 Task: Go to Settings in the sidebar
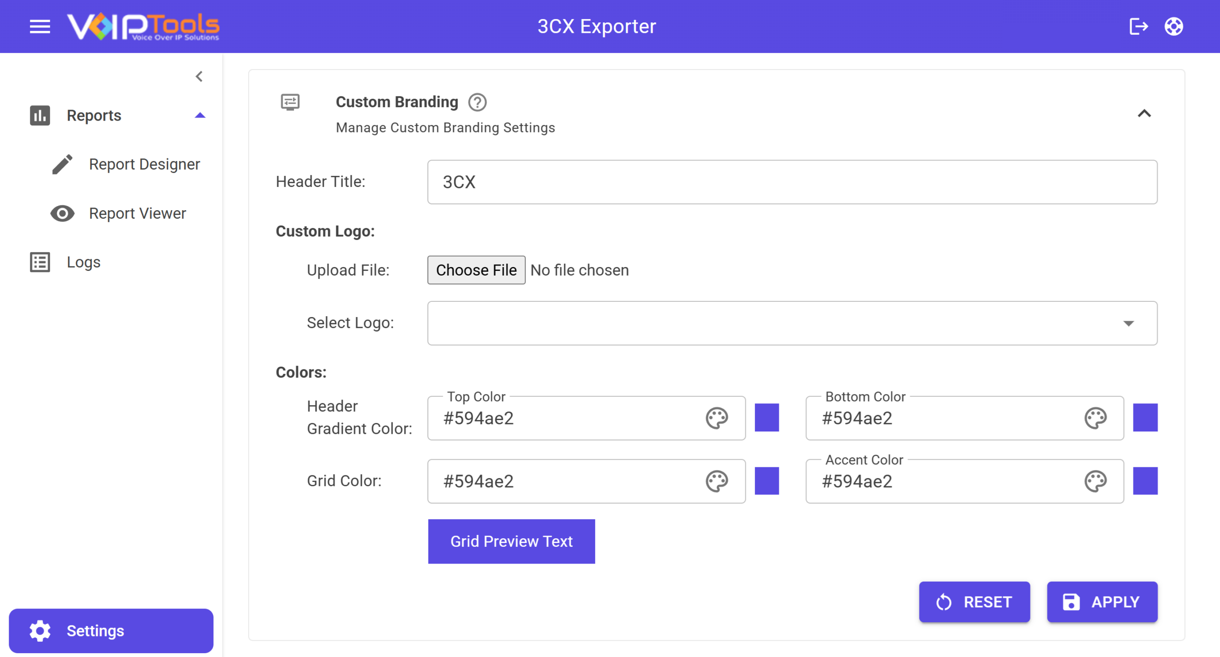pyautogui.click(x=111, y=631)
